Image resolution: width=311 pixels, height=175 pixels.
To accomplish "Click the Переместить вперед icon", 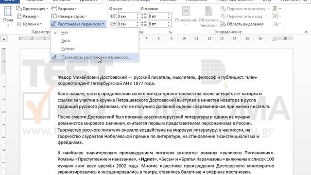I will (x=223, y=9).
